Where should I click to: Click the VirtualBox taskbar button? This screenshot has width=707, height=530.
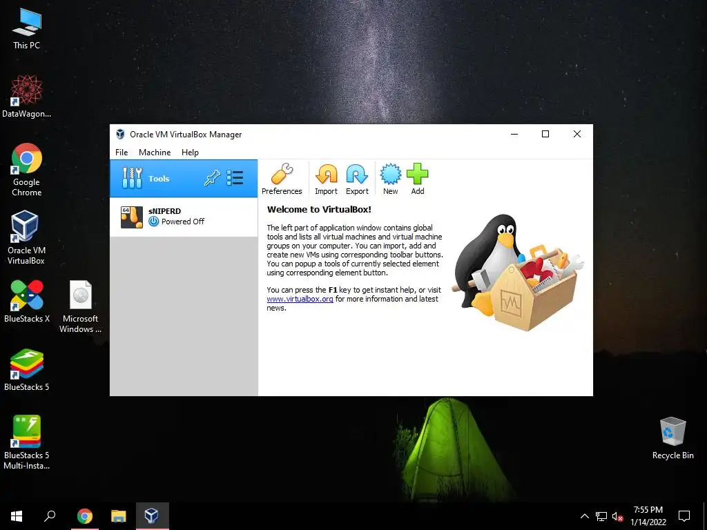coord(152,516)
